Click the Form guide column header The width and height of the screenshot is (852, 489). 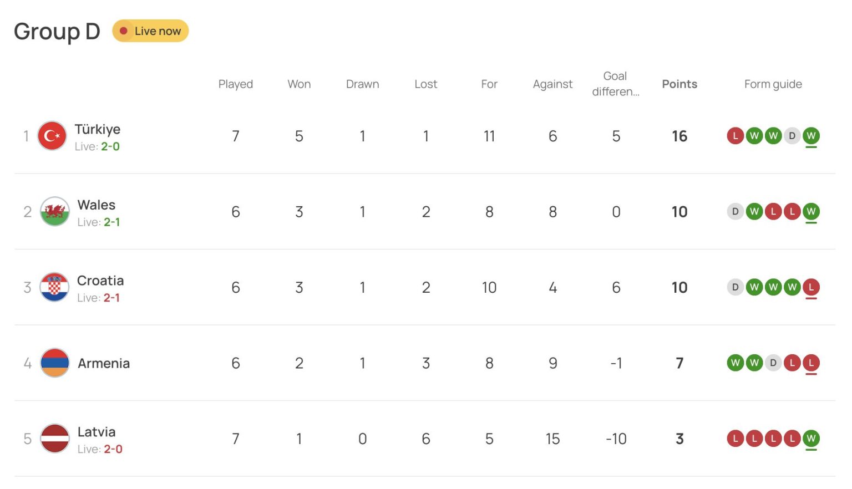point(773,84)
